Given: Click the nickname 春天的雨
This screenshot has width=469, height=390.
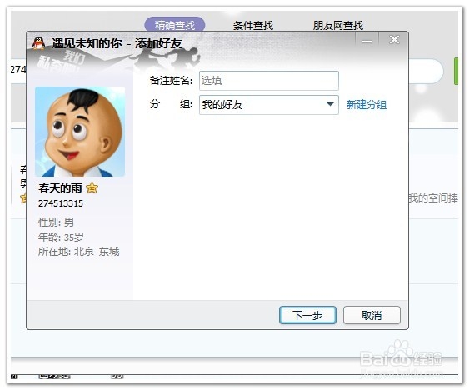Looking at the screenshot, I should tap(60, 188).
